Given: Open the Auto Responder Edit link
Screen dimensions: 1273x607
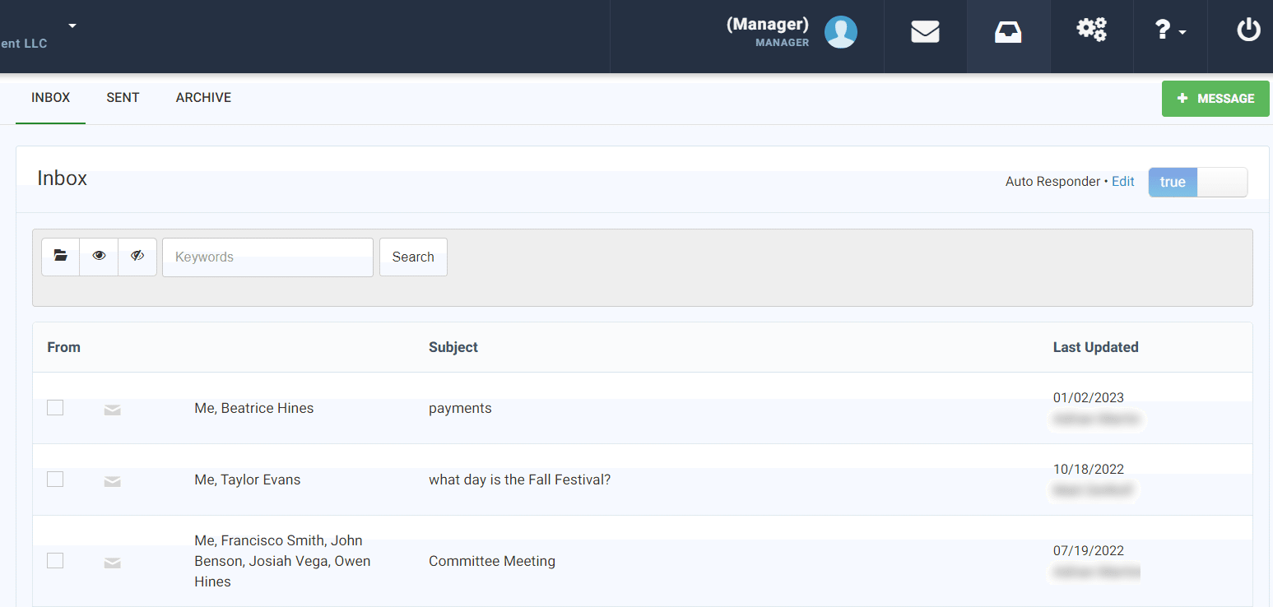Looking at the screenshot, I should (x=1122, y=181).
